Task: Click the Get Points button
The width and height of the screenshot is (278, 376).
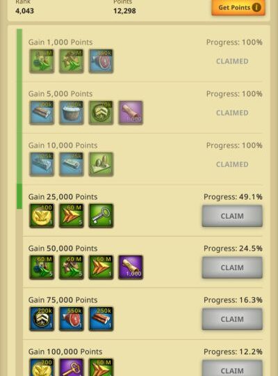Action: click(238, 8)
